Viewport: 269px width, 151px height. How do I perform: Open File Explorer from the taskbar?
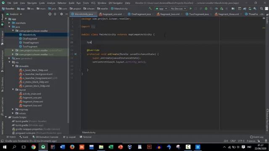101,147
